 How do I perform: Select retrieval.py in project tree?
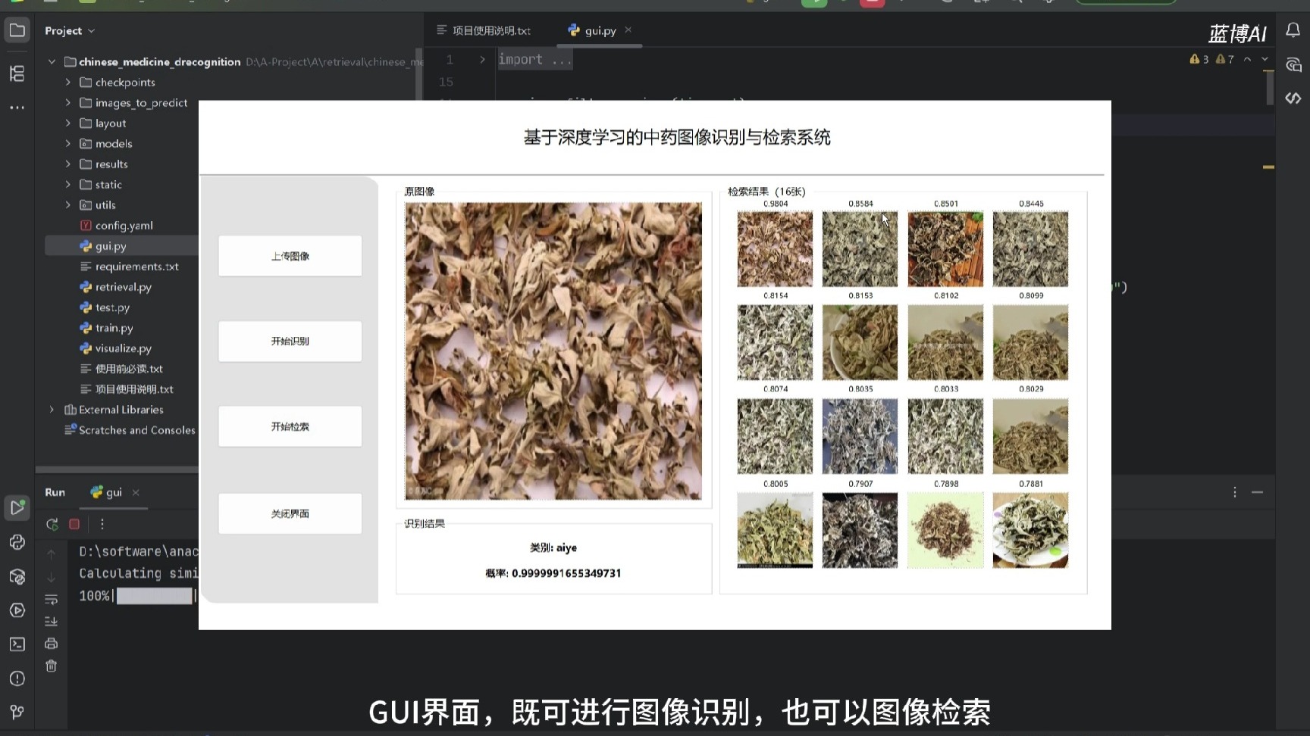click(x=115, y=287)
